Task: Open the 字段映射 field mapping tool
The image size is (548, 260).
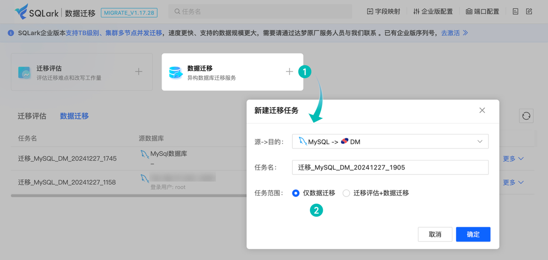Action: coord(383,12)
